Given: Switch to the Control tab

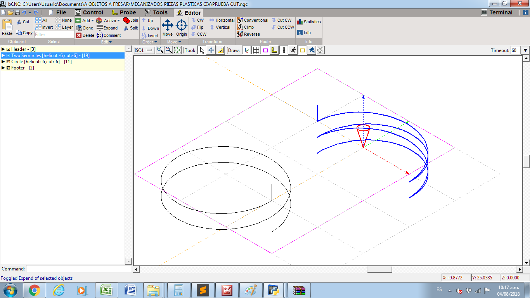Looking at the screenshot, I should click(89, 12).
